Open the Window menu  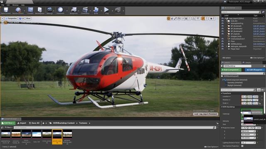point(15,5)
